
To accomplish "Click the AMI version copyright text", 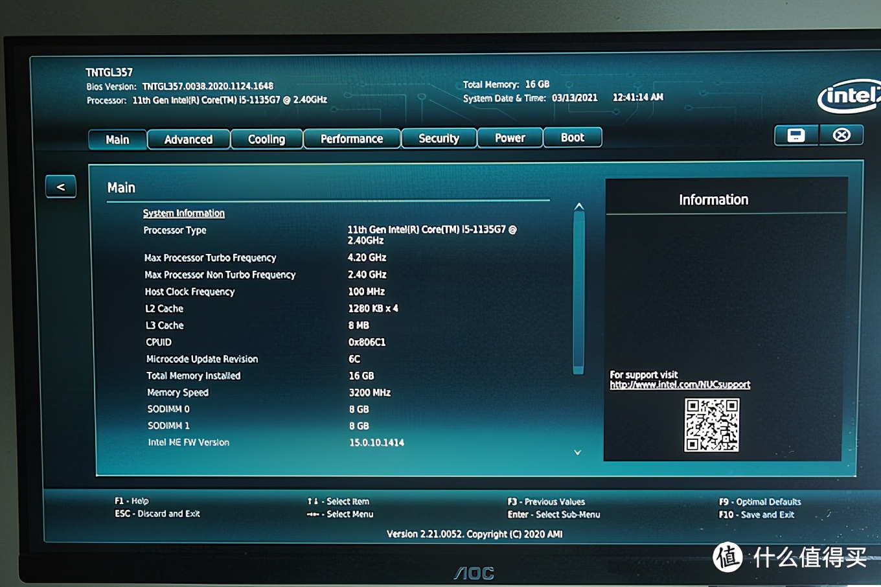I will point(475,534).
